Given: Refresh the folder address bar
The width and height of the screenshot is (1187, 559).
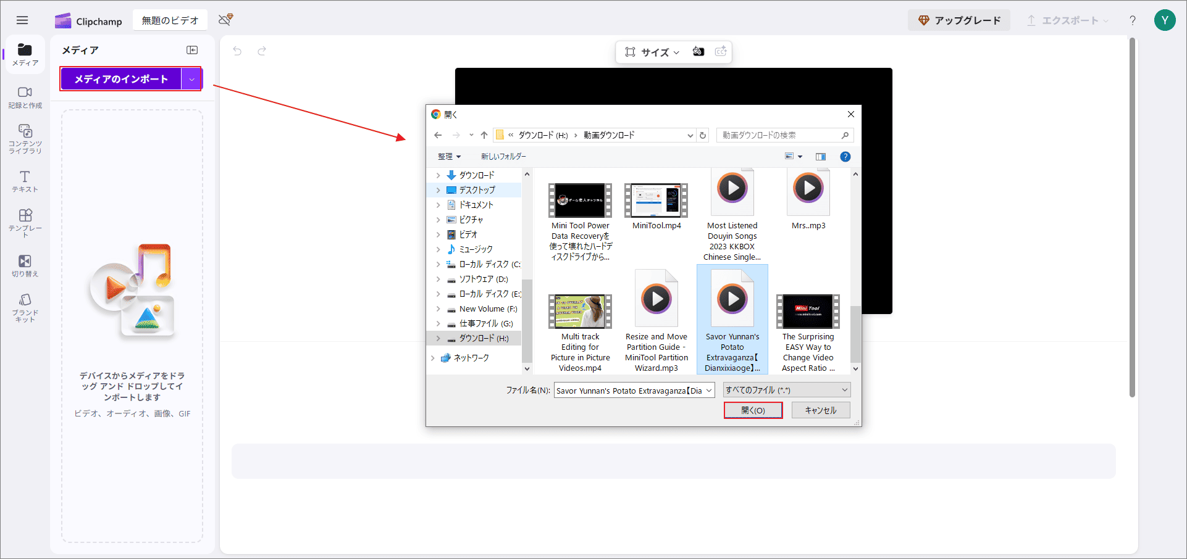Looking at the screenshot, I should click(703, 135).
